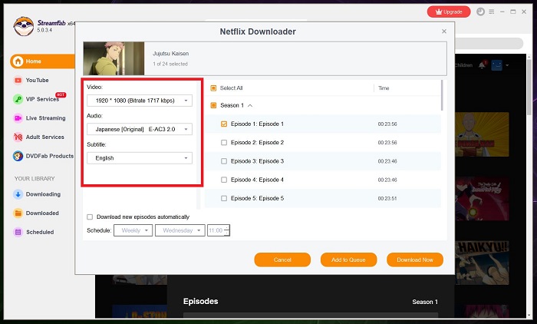Click Add to Queue button
The image size is (537, 324).
point(348,260)
